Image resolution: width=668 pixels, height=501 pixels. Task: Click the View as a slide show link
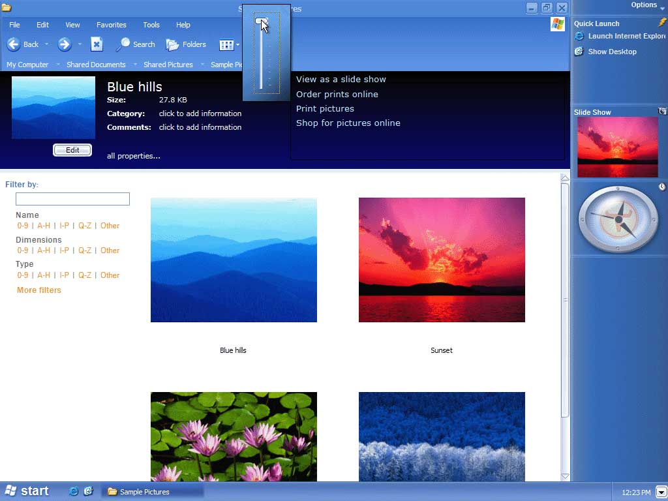(341, 79)
